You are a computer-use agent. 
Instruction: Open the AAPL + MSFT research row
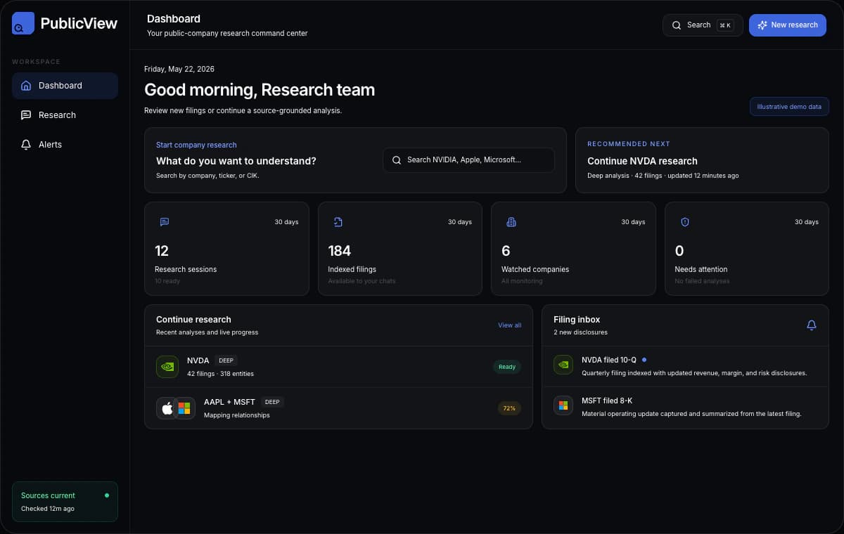coord(338,408)
